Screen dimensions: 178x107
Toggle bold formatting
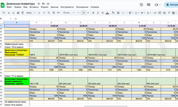point(93,13)
